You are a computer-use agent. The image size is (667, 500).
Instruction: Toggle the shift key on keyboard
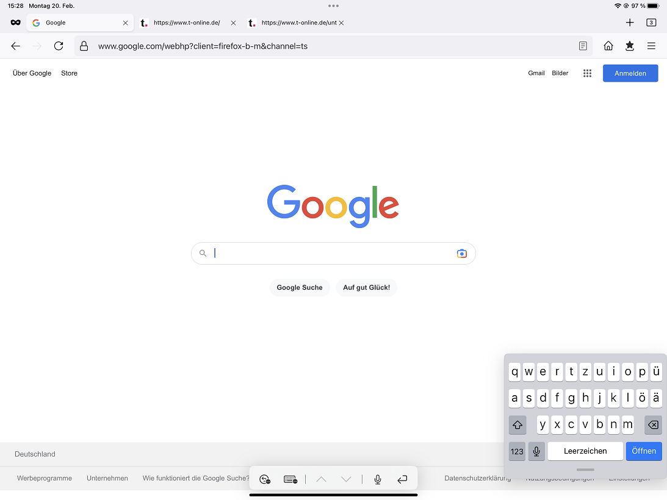(517, 425)
